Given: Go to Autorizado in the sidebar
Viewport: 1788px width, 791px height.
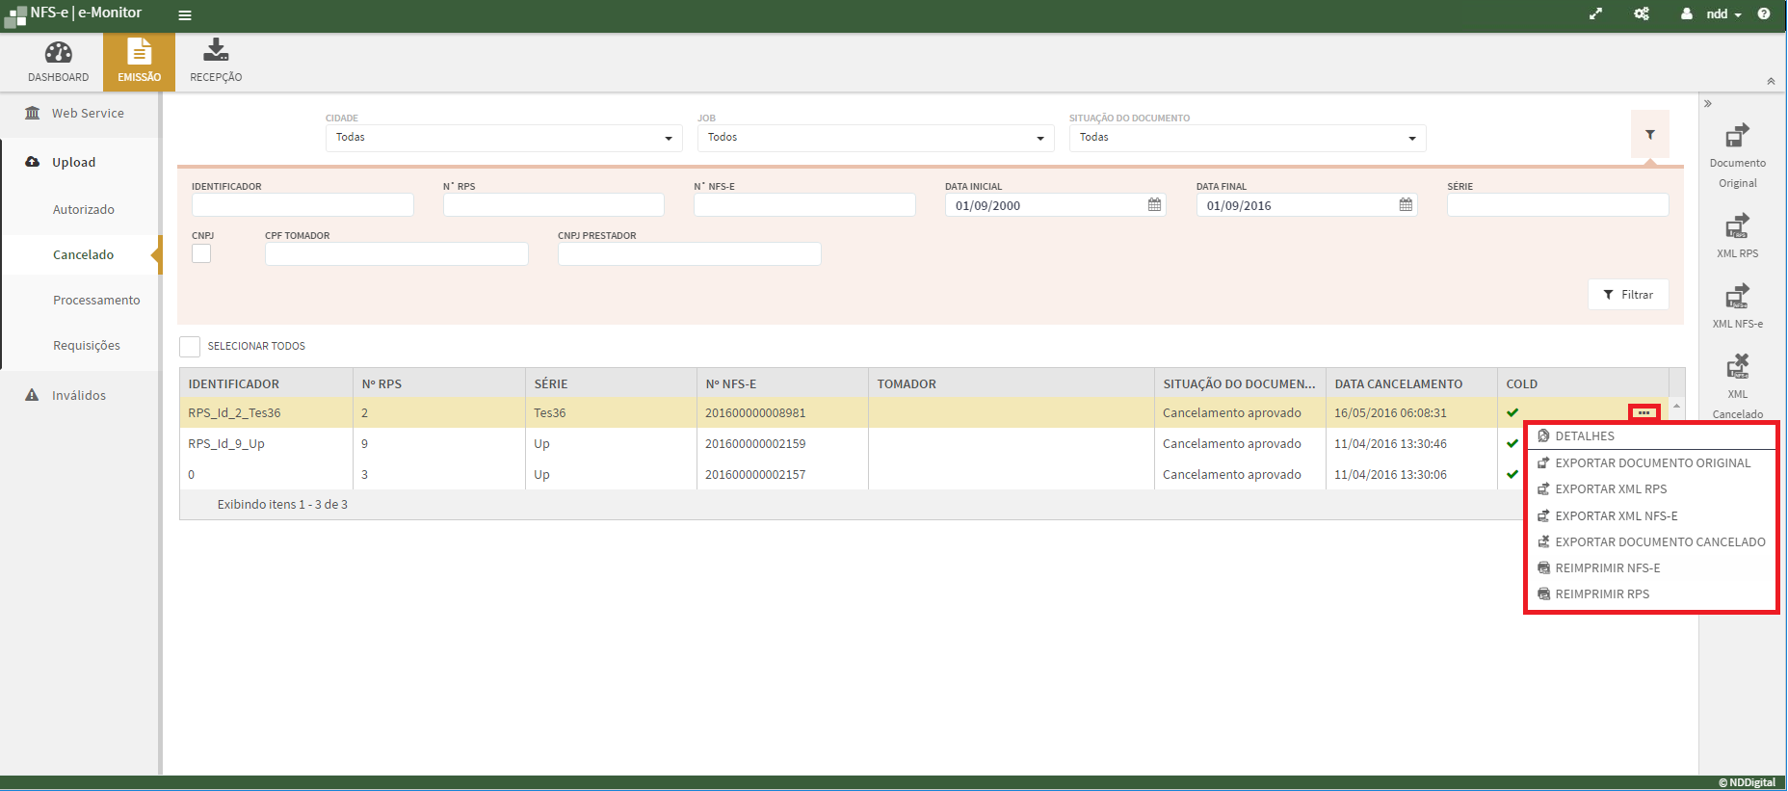Looking at the screenshot, I should [84, 210].
